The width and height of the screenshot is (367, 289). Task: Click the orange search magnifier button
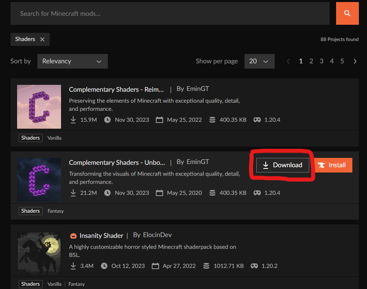click(x=347, y=13)
